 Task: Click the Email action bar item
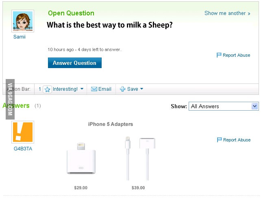105,89
